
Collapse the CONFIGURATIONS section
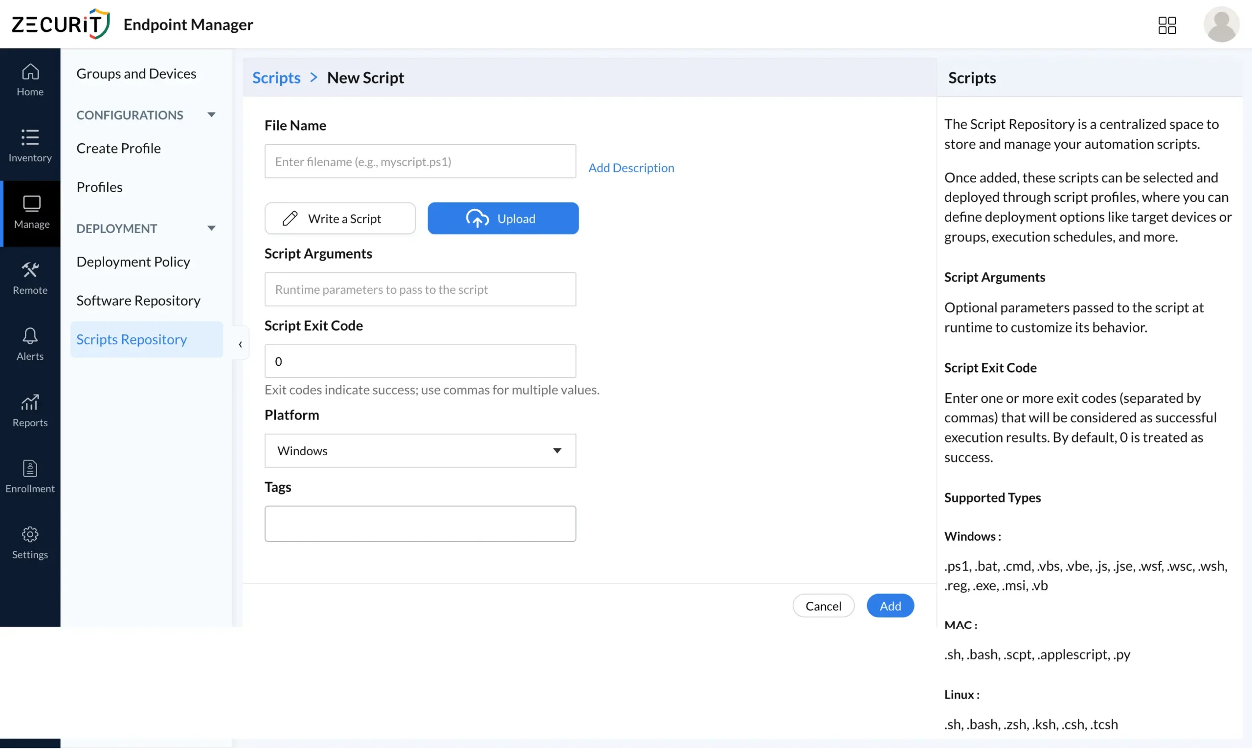tap(212, 114)
